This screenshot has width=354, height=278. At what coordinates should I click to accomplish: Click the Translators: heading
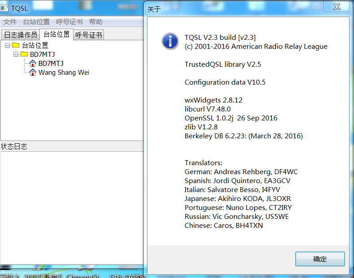tap(203, 163)
